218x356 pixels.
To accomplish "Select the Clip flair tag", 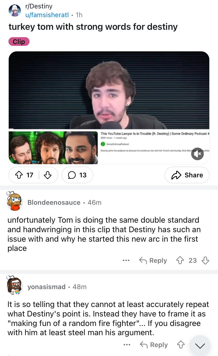I will [x=19, y=42].
